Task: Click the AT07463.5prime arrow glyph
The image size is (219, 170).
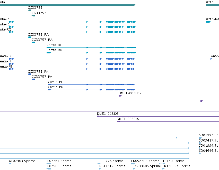Action: tap(10, 164)
